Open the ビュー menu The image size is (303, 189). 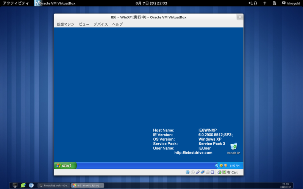click(x=84, y=24)
